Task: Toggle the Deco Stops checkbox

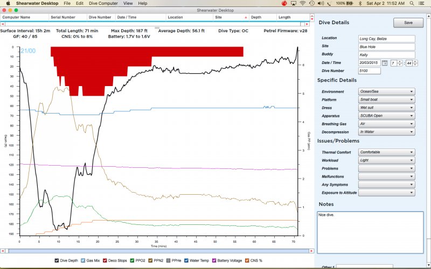Action: click(x=105, y=260)
